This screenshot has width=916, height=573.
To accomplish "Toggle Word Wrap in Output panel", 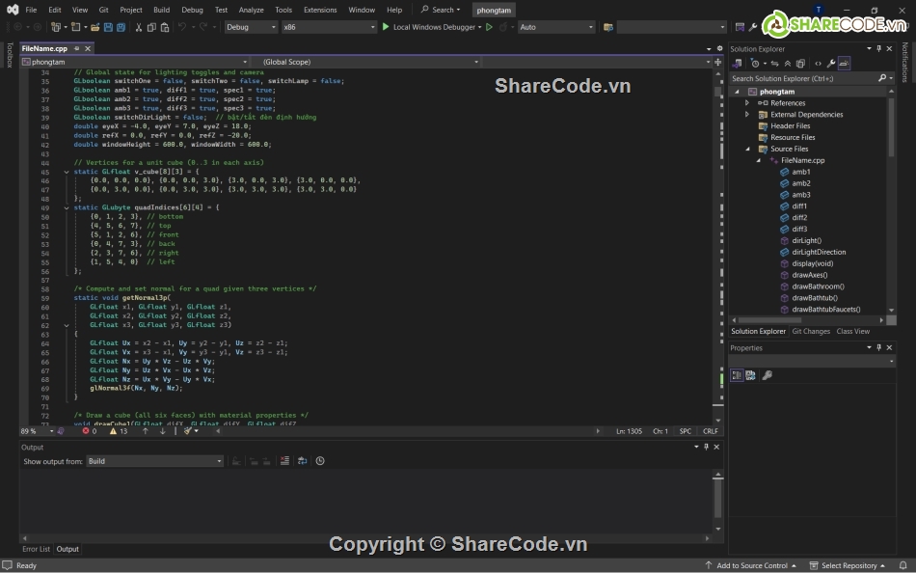I will tap(302, 461).
